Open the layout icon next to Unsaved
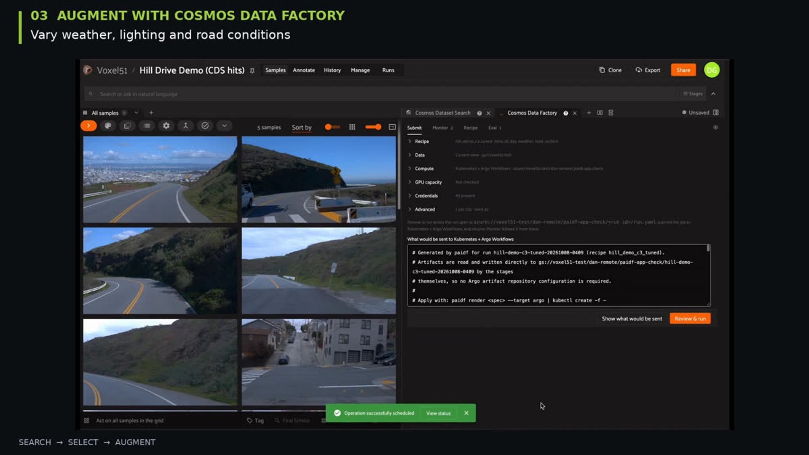The image size is (809, 455). pos(716,112)
